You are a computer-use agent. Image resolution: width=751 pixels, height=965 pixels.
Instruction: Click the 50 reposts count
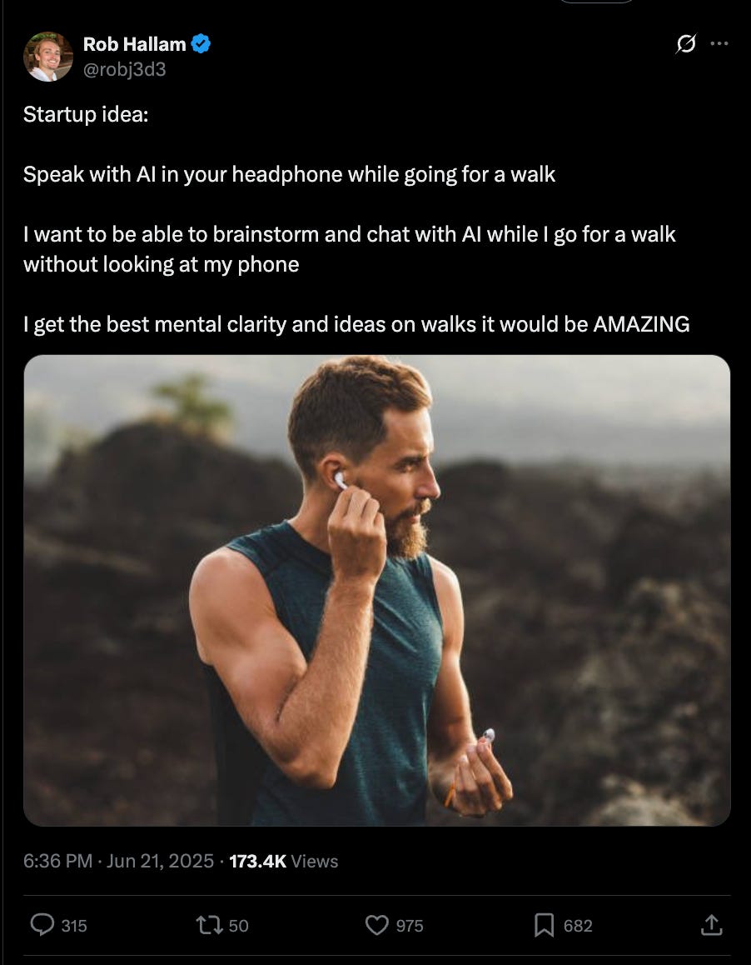coord(239,926)
